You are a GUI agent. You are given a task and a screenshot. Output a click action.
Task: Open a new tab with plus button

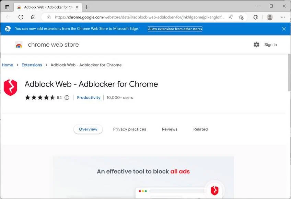(x=86, y=7)
